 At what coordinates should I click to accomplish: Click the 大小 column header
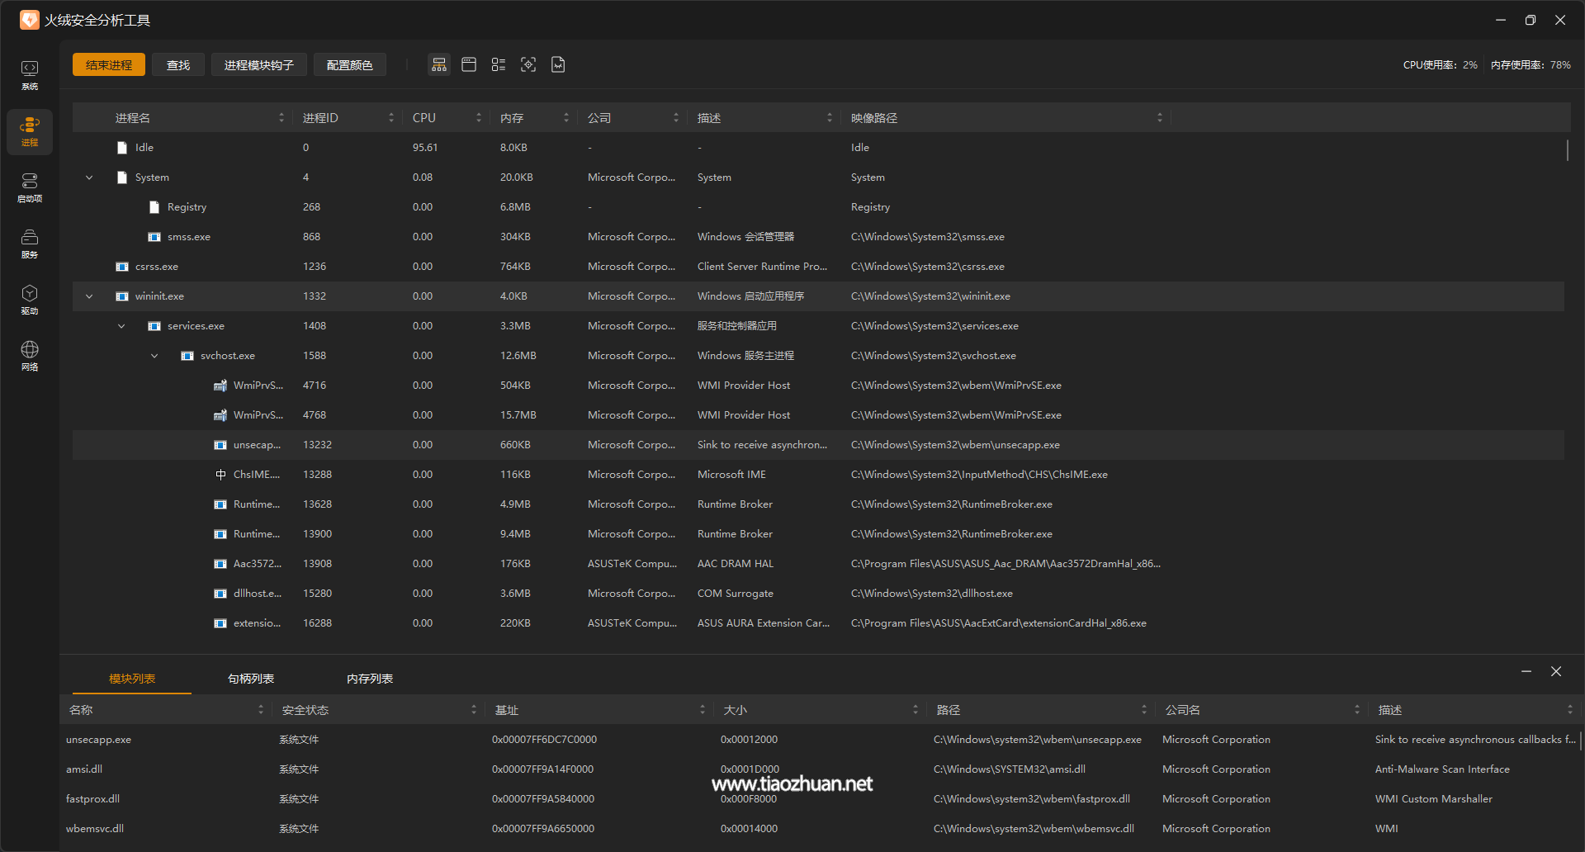(821, 710)
